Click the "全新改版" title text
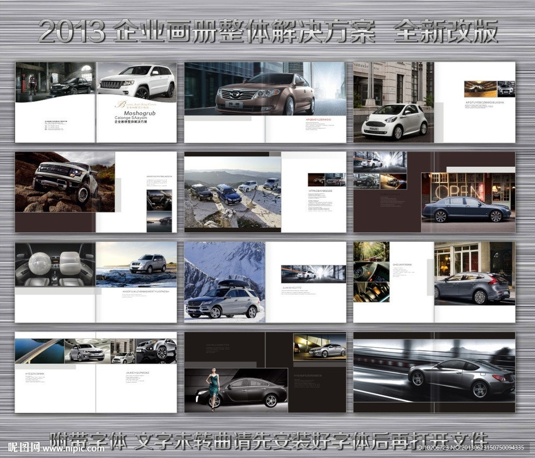Screen dimensions: 535x458 [x=446, y=32]
